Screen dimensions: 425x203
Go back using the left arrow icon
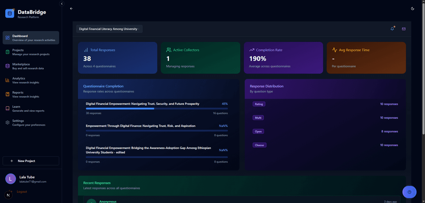(x=71, y=8)
